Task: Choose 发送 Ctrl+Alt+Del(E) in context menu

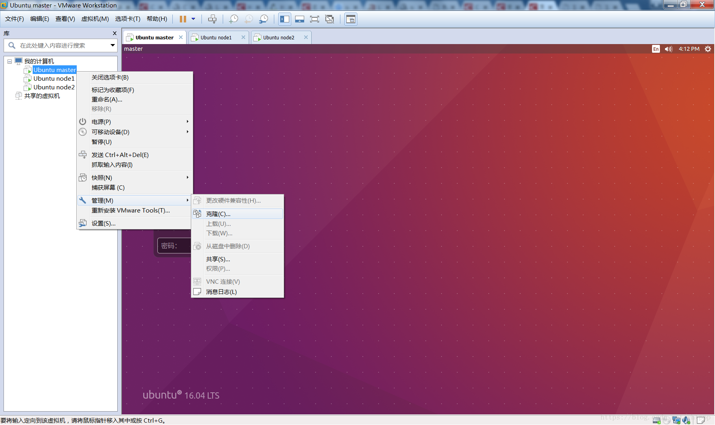Action: [135, 155]
